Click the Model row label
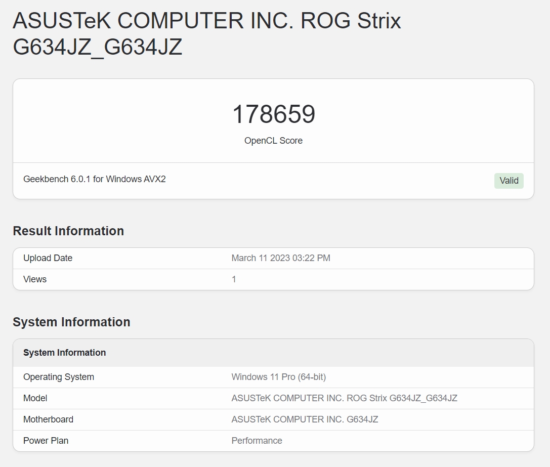Viewport: 550px width, 467px height. click(x=35, y=398)
